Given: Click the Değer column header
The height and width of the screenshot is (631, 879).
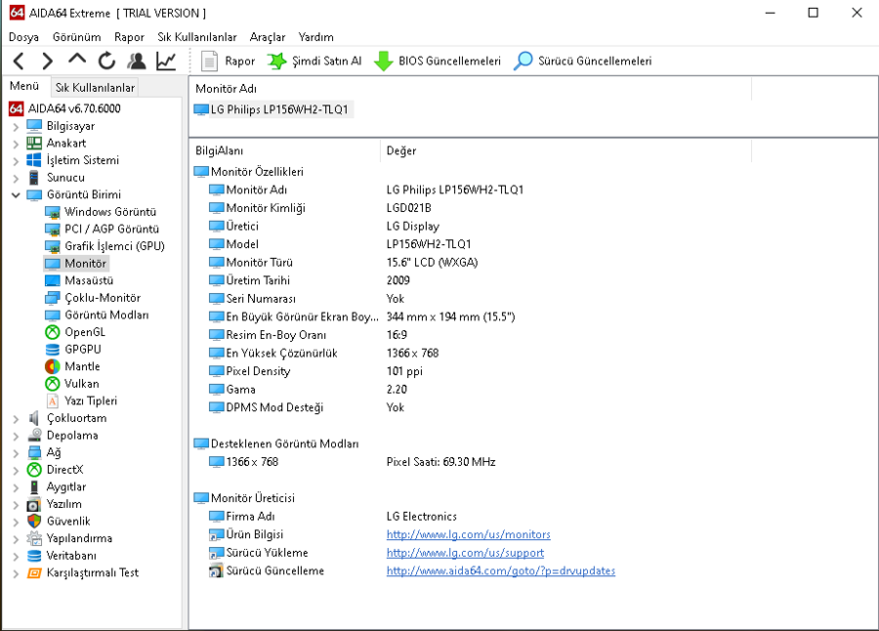Looking at the screenshot, I should tap(565, 150).
